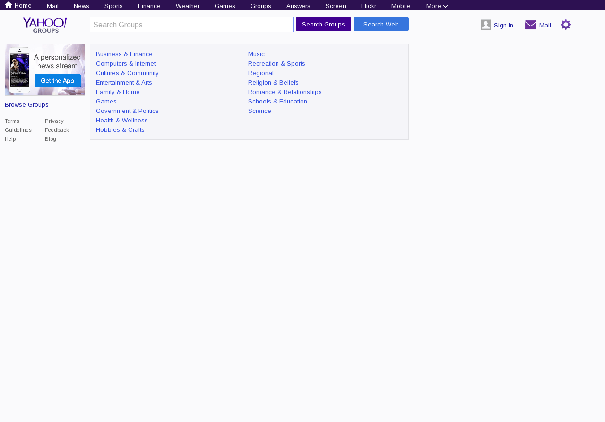
Task: Click the purple Mail envelope icon
Action: [x=531, y=25]
